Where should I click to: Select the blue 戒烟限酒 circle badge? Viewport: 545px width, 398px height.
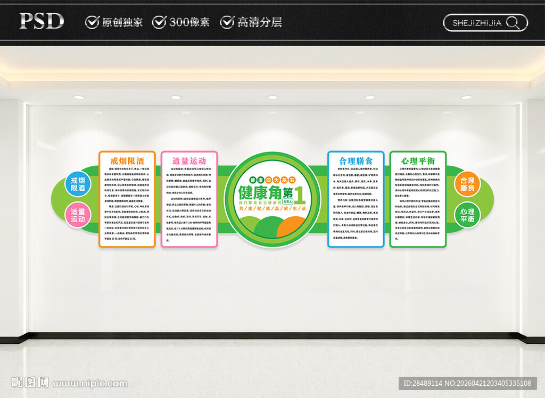point(78,184)
